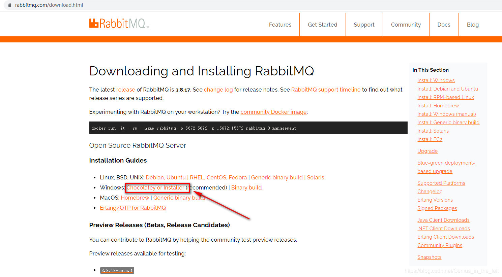
Task: Open Debian, Ubuntu installation guide
Action: click(x=166, y=177)
